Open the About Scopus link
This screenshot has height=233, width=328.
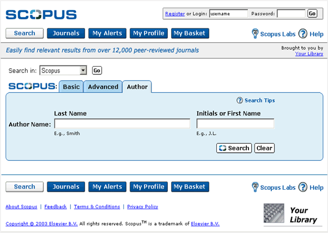pos(21,206)
